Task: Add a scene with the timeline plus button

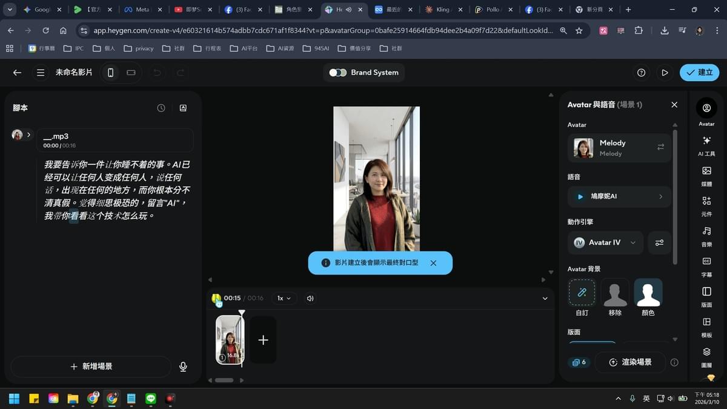Action: click(263, 340)
